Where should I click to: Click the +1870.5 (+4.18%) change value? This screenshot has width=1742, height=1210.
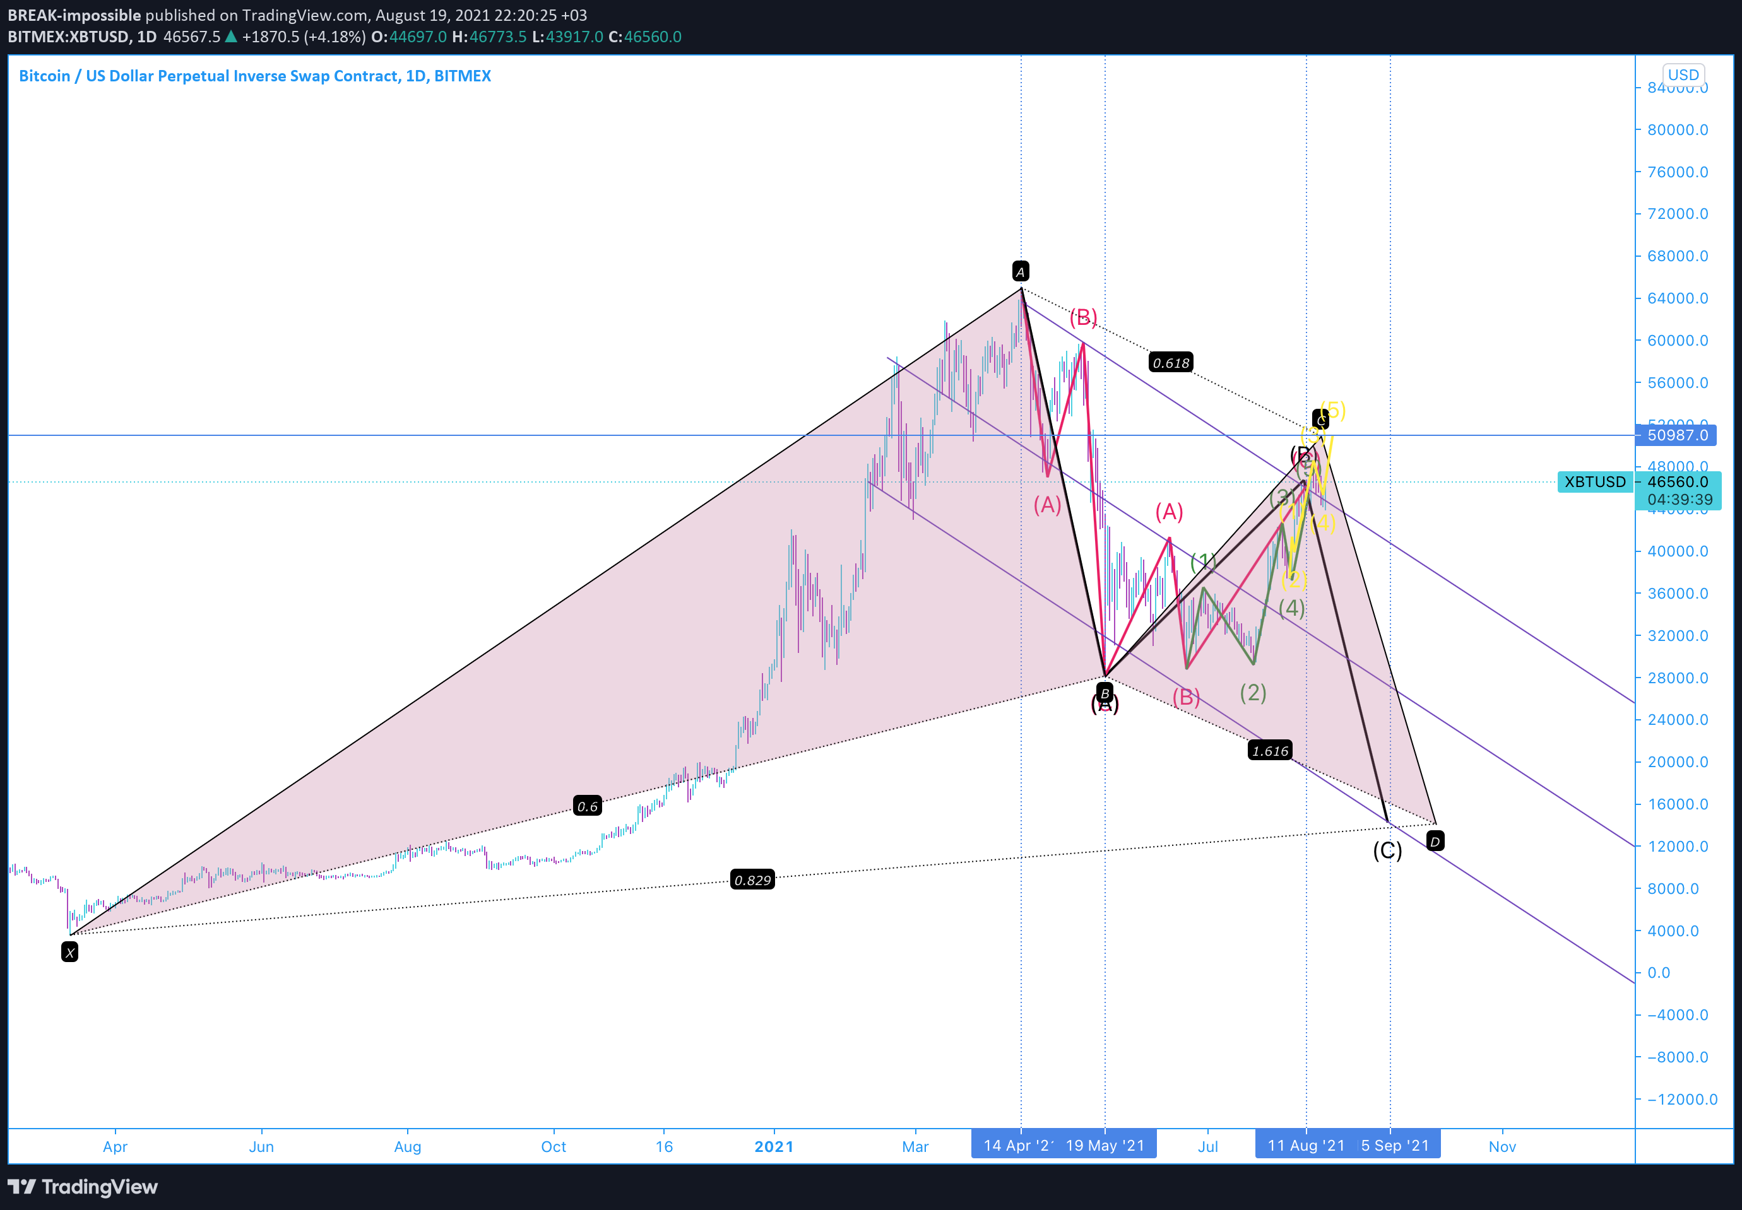[x=304, y=37]
